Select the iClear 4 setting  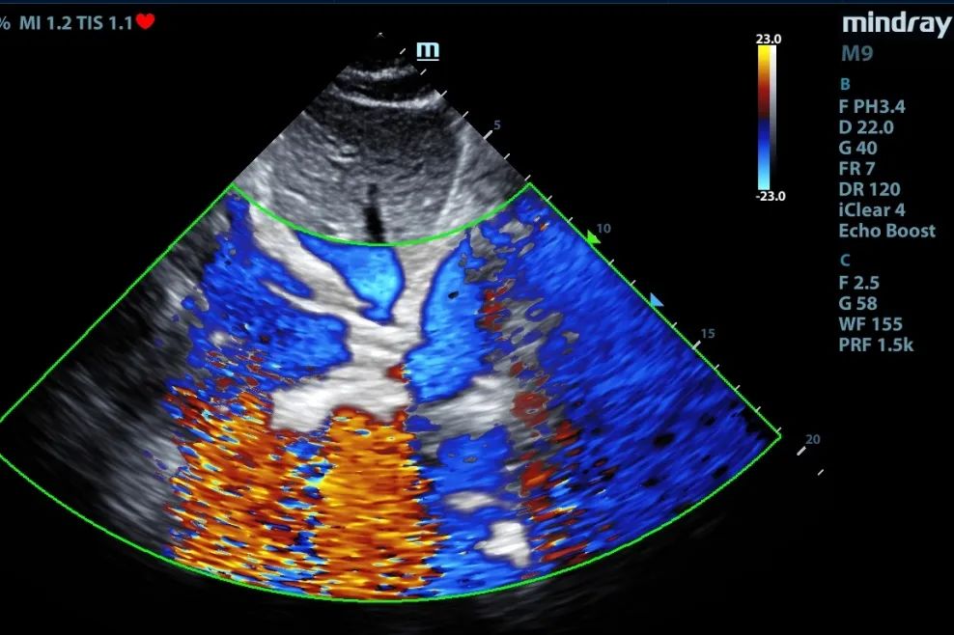(871, 209)
